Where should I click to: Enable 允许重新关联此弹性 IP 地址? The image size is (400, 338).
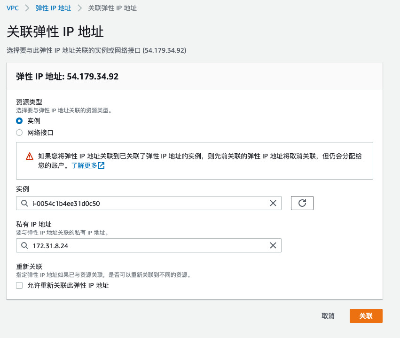click(19, 285)
